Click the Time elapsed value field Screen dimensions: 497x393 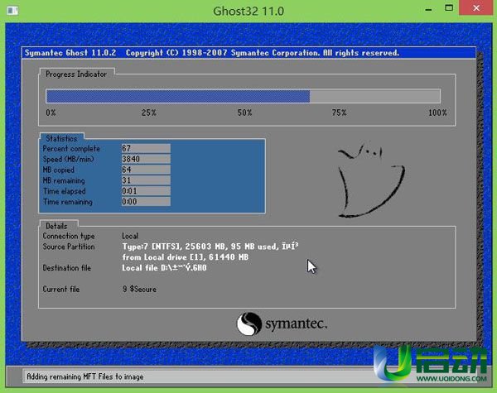click(x=145, y=191)
